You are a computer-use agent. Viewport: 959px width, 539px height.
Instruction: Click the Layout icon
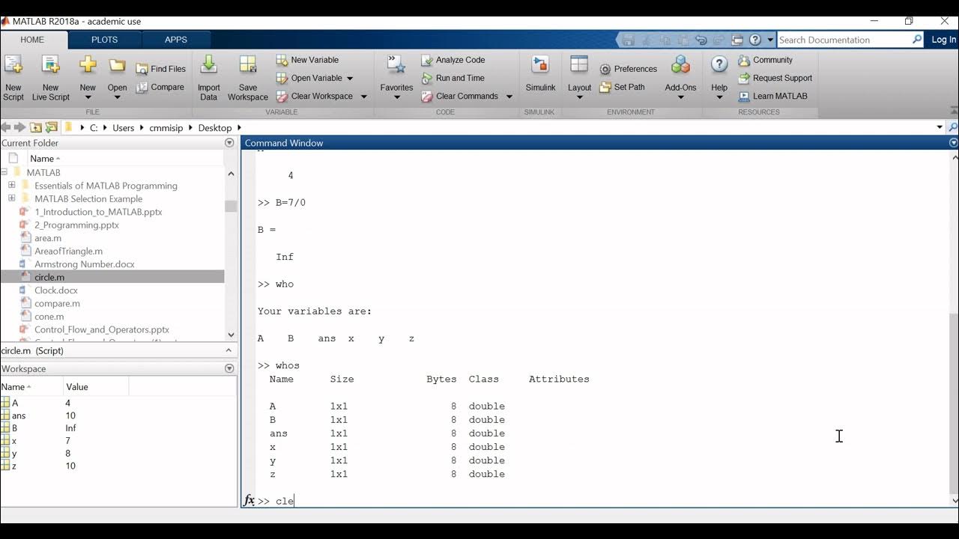579,65
